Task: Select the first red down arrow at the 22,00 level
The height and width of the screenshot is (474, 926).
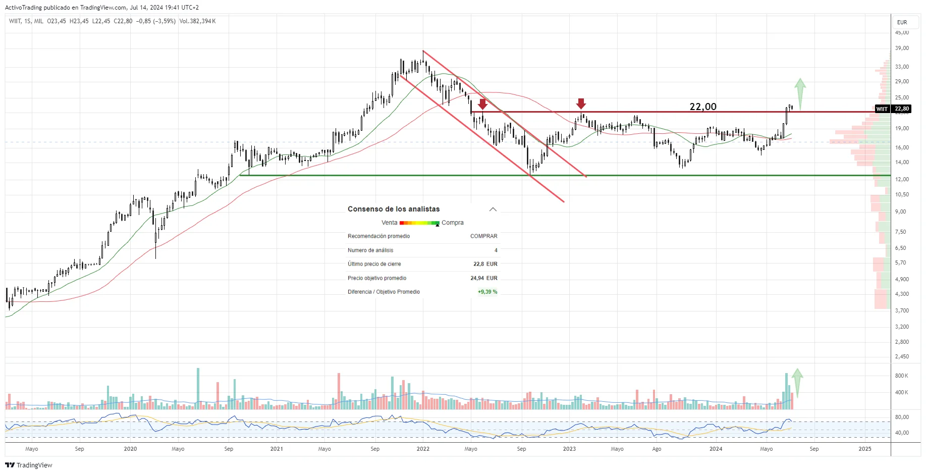Action: coord(483,104)
